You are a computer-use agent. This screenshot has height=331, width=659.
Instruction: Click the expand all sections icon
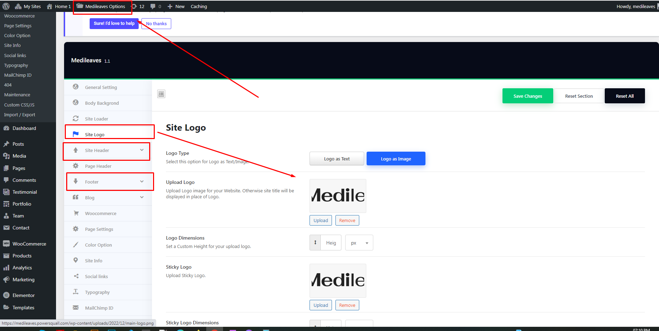[x=161, y=94]
